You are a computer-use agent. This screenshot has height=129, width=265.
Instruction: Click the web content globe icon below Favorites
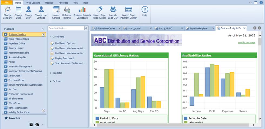(37, 124)
